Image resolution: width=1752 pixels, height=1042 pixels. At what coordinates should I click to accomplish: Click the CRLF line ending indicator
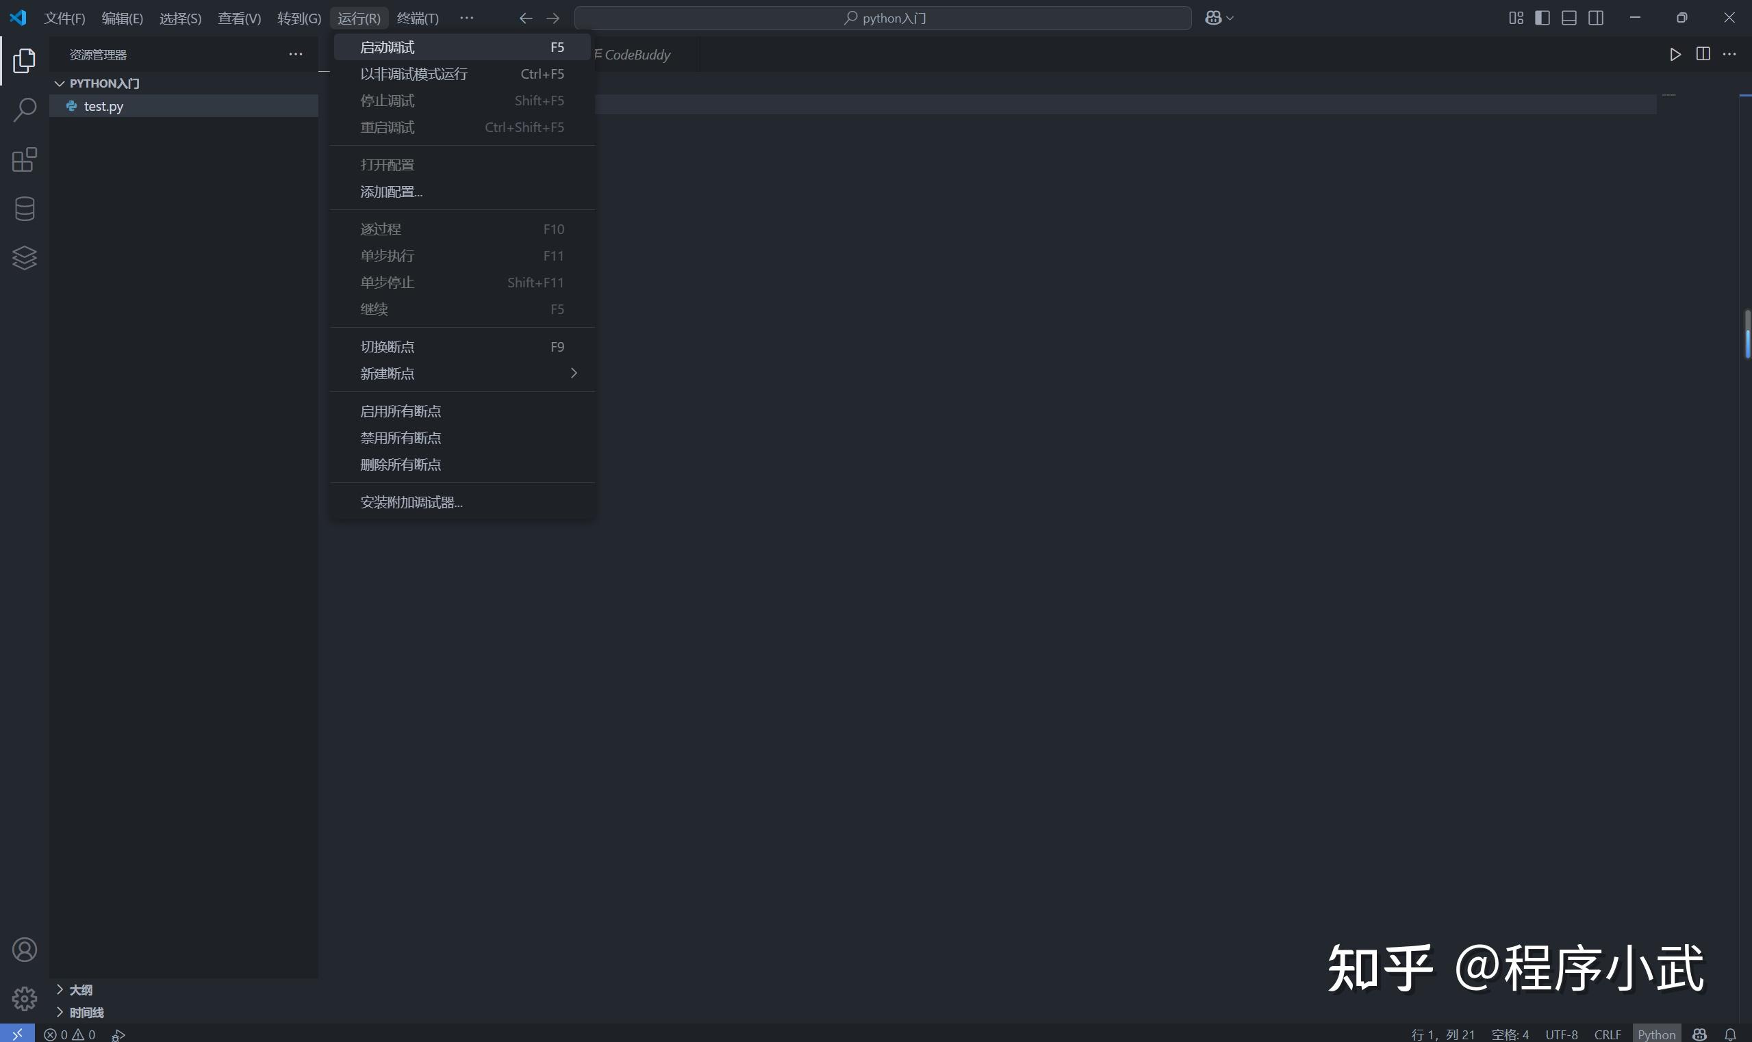click(1608, 1034)
